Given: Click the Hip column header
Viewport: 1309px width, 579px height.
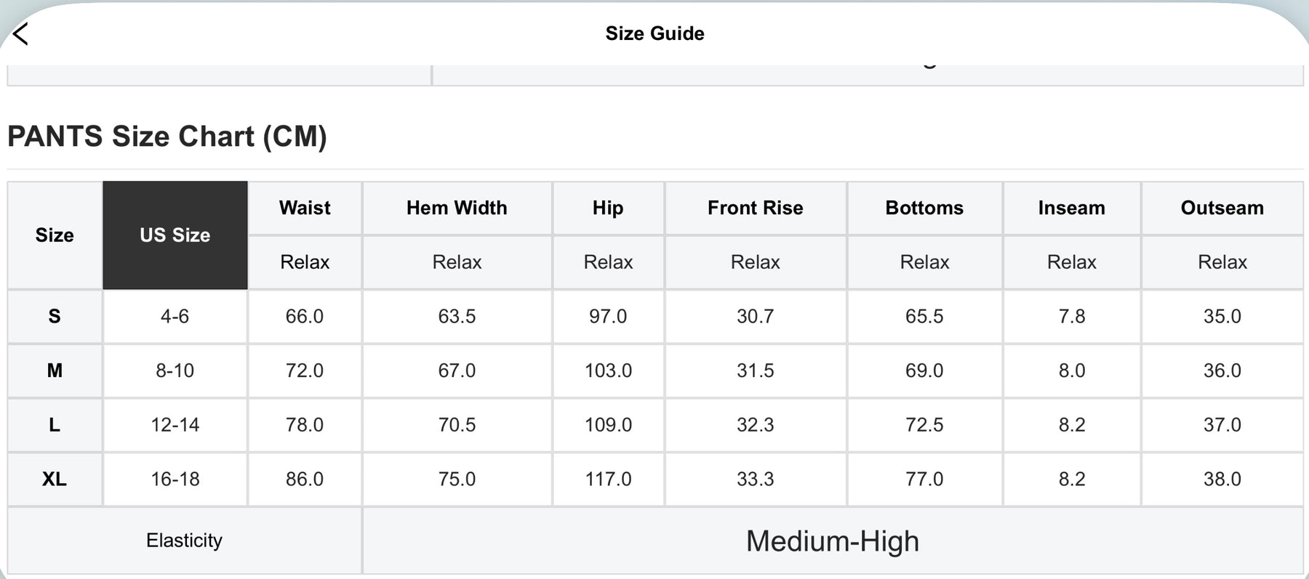Looking at the screenshot, I should 608,208.
